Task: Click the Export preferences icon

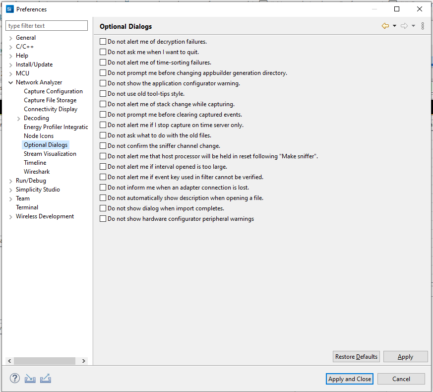Action: (46, 379)
